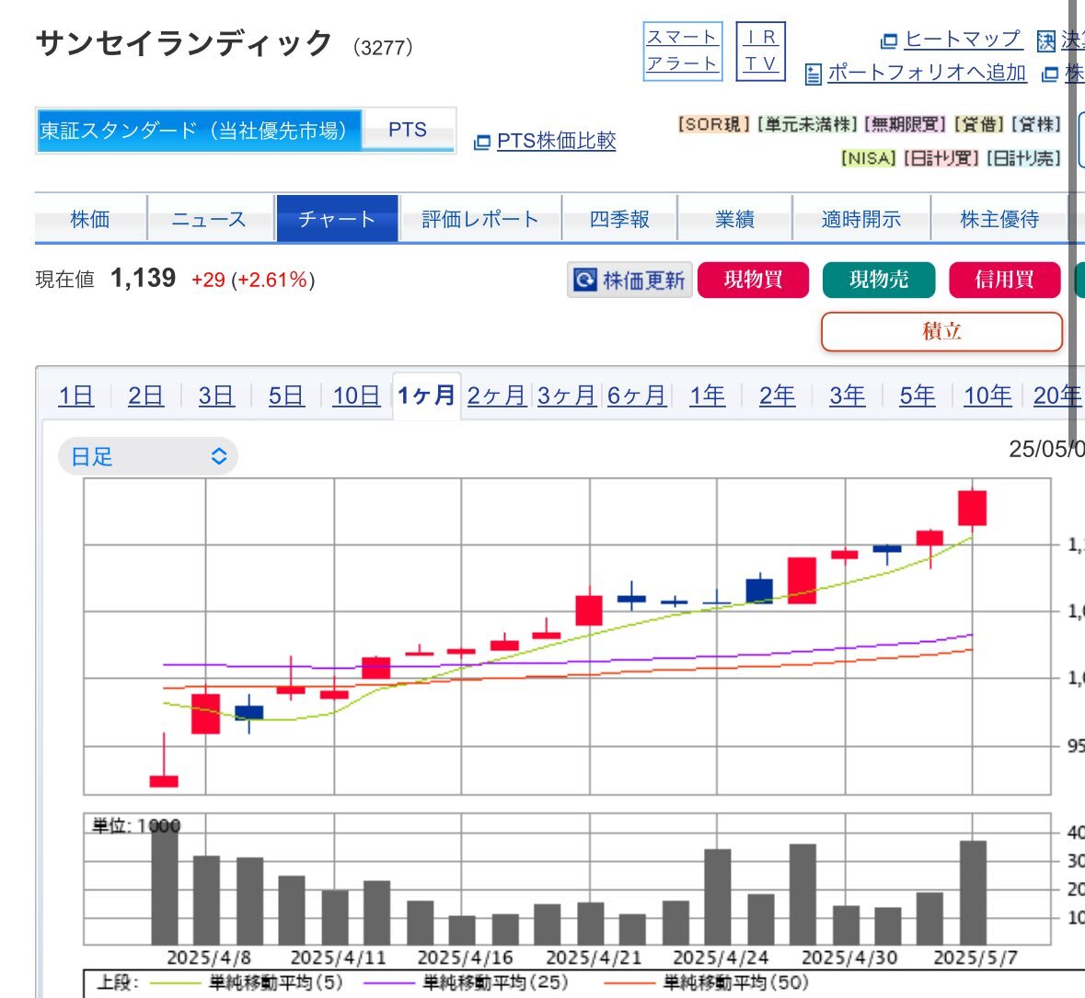Click the 現物買 button
This screenshot has height=998, width=1085.
click(x=753, y=280)
